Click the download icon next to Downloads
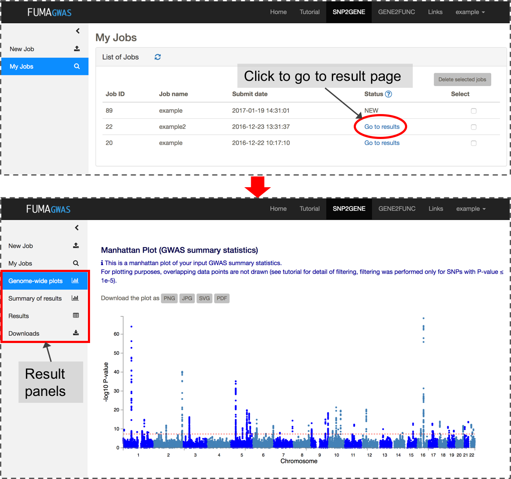 (x=76, y=333)
